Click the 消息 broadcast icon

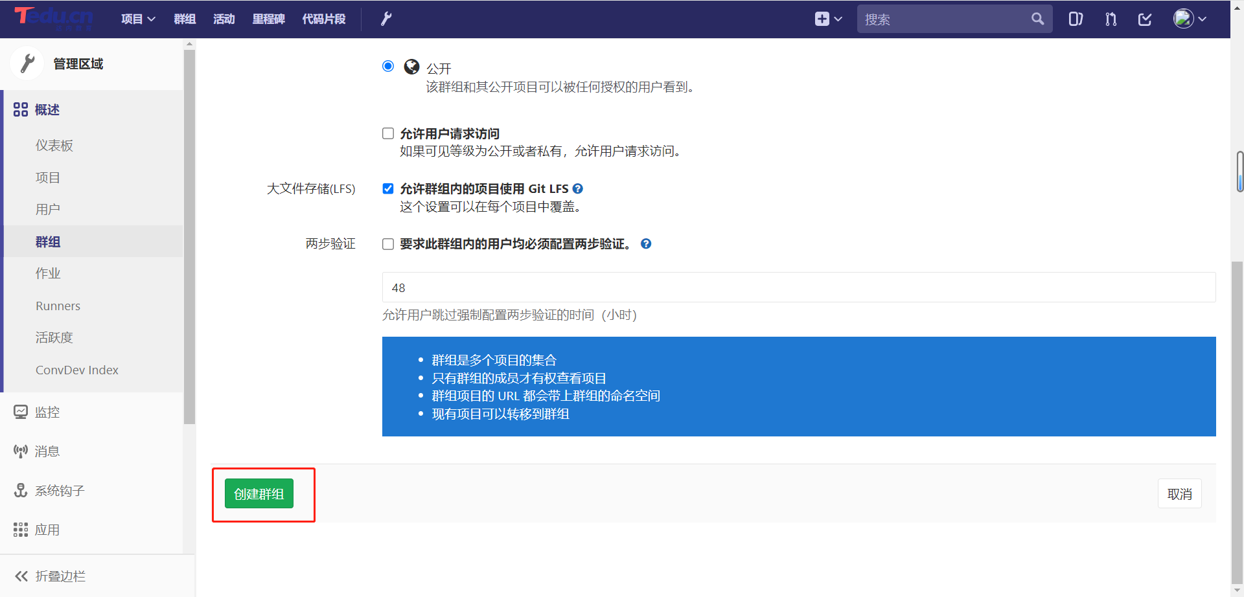[x=21, y=451]
